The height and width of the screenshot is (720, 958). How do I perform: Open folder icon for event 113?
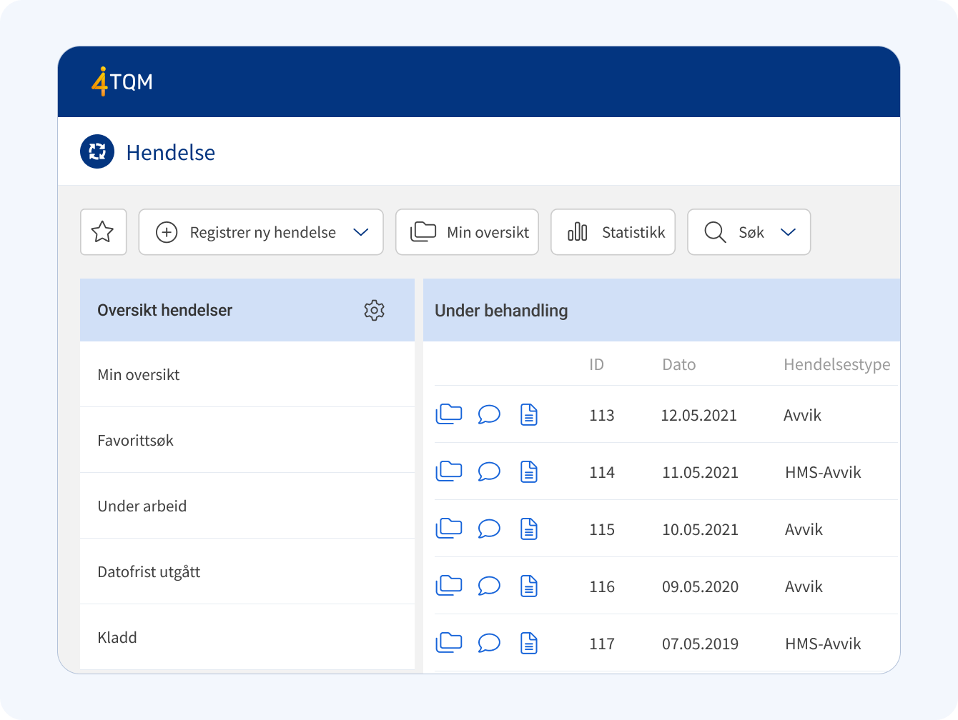449,414
